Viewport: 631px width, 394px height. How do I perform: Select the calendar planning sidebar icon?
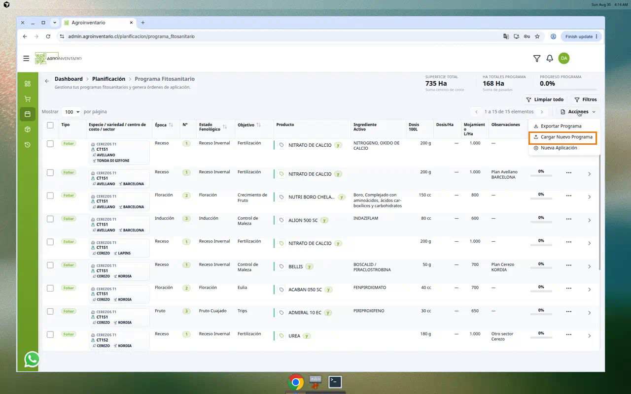pyautogui.click(x=28, y=114)
